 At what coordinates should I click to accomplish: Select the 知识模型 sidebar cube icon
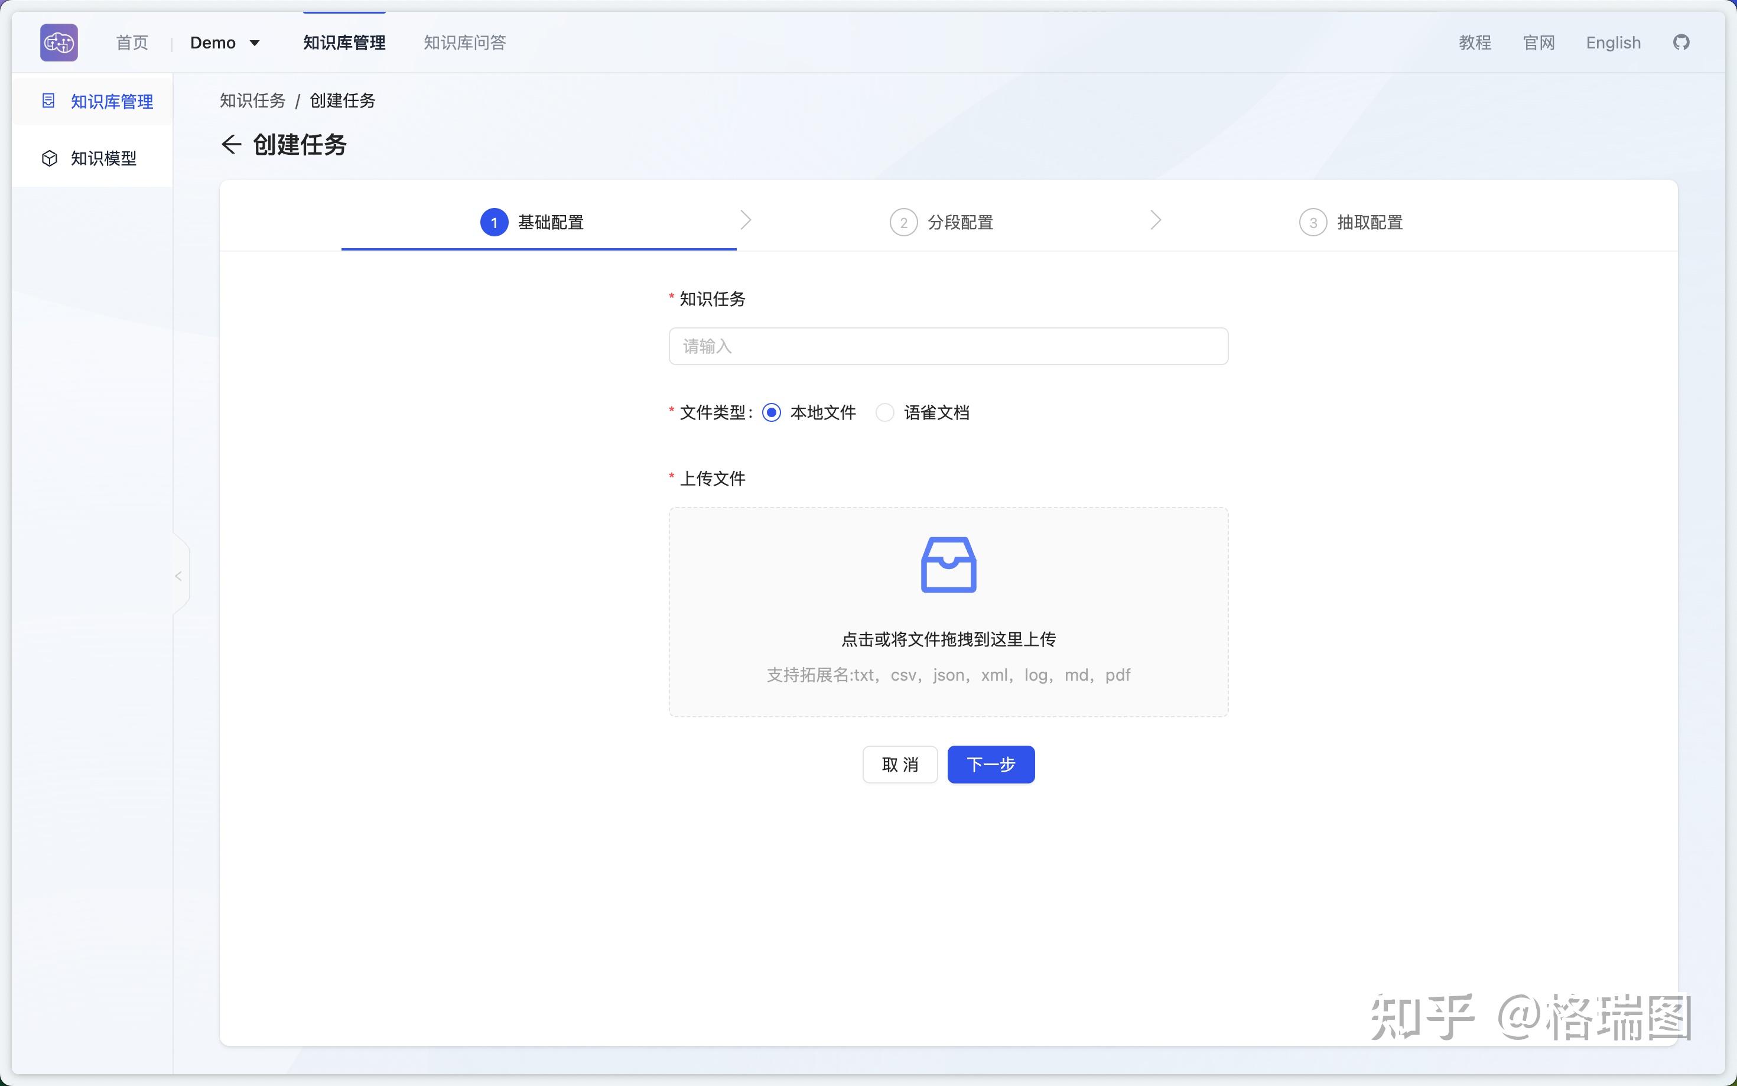pos(49,157)
